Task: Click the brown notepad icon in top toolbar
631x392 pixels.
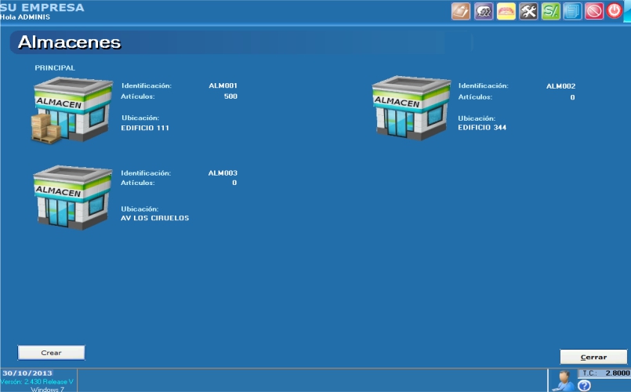Action: coord(461,12)
